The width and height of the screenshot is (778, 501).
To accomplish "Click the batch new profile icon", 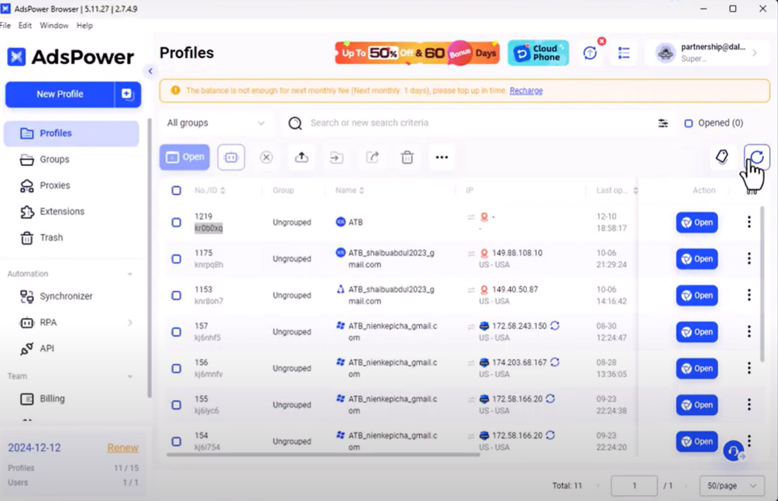I will (128, 94).
